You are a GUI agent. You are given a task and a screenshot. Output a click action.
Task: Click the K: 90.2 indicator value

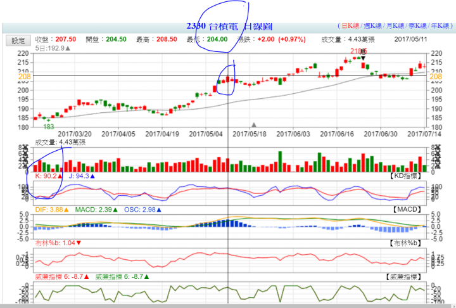[x=49, y=176]
